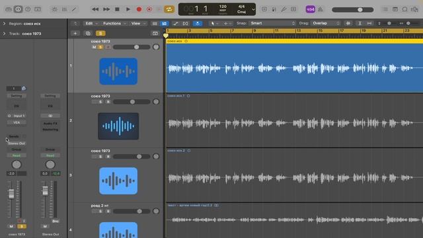Solo track 2 союз 1973
423x238 pixels.
click(100, 102)
